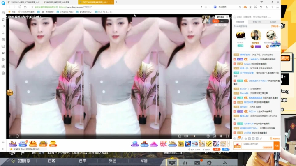
Task: Open the panda avatar in ranking
Action: 271,35
